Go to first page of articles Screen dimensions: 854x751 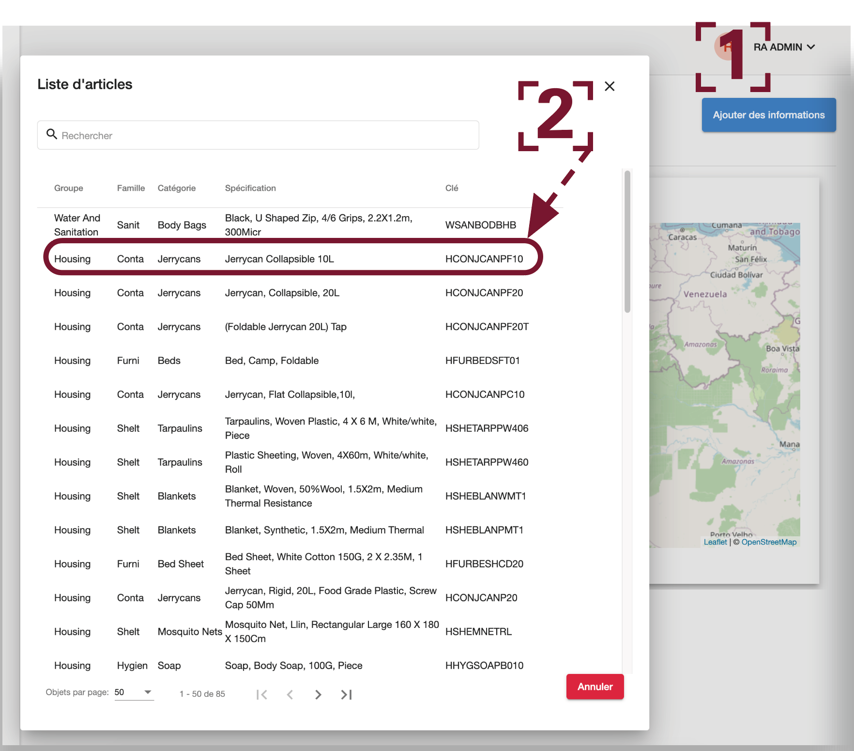point(262,694)
